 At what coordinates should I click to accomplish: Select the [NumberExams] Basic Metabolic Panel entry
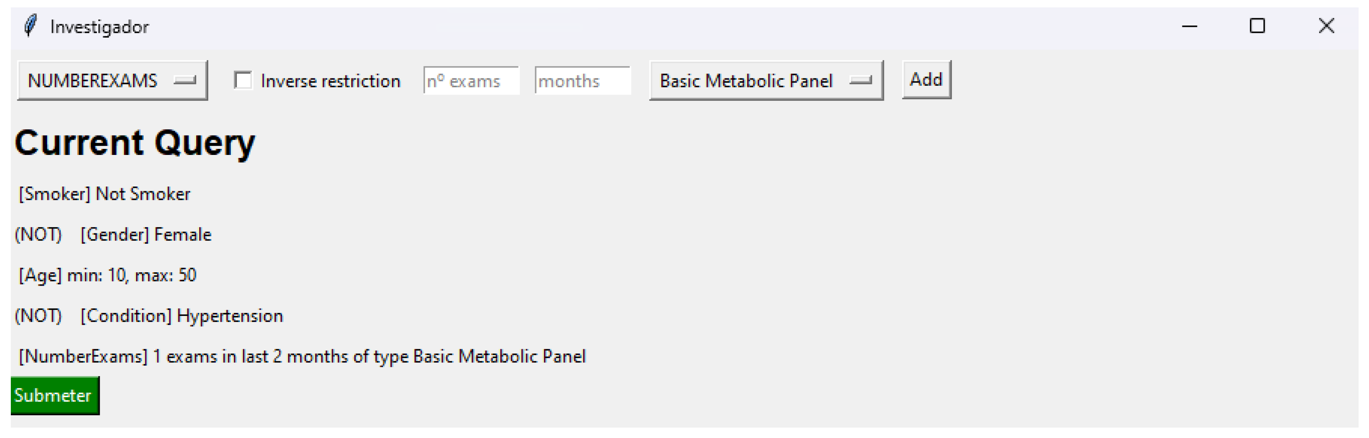(302, 357)
